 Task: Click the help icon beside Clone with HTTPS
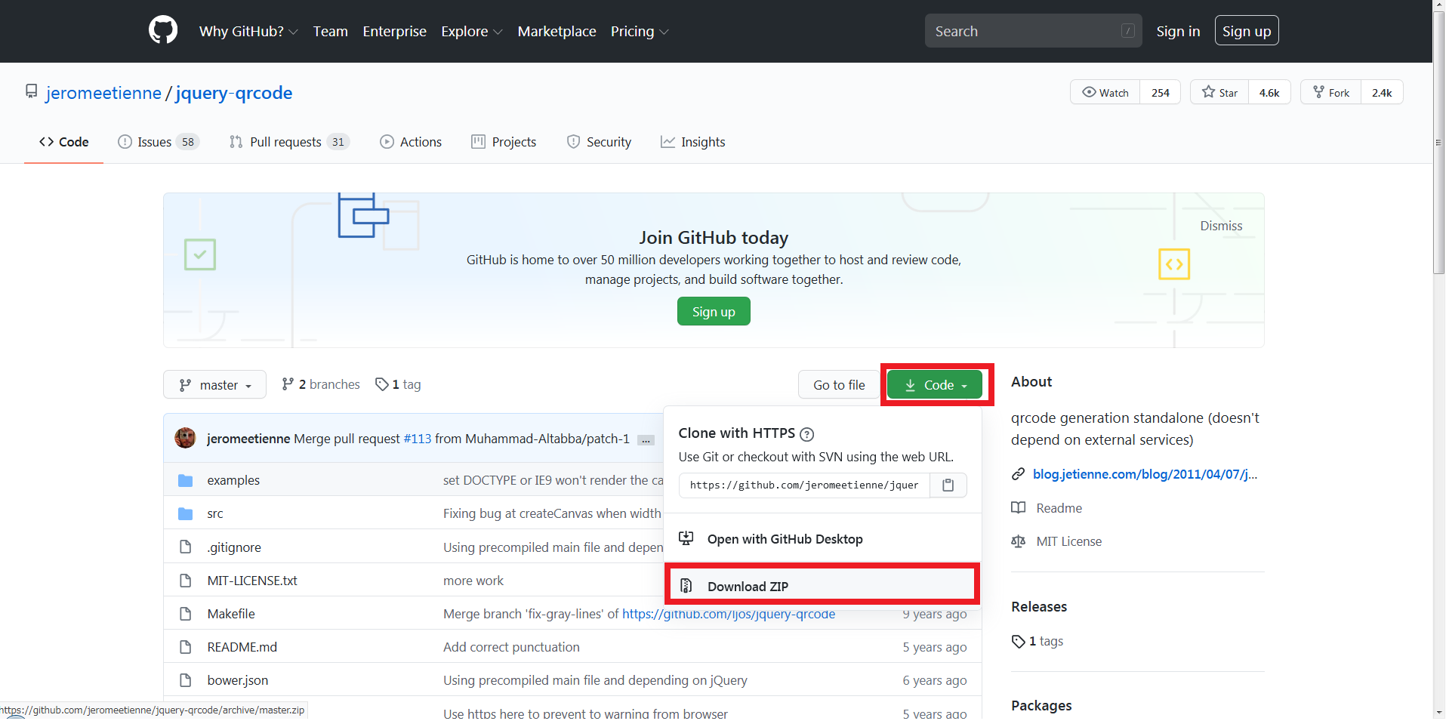[806, 434]
